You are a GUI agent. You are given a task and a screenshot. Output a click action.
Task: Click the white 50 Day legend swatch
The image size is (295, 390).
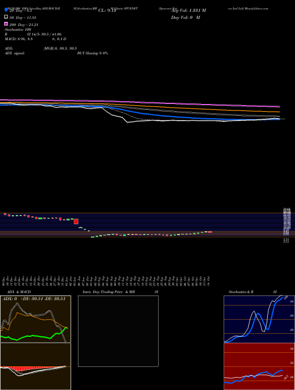(6, 17)
